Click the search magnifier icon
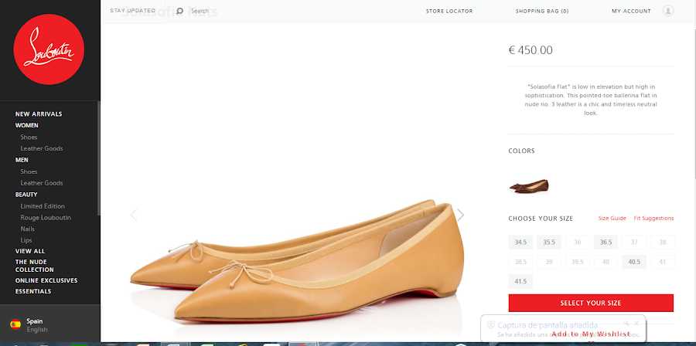This screenshot has width=696, height=346. (179, 11)
